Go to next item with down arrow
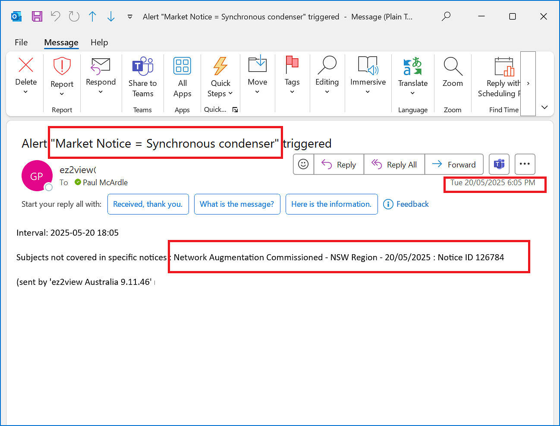Screen dimensions: 560x426 [x=111, y=16]
